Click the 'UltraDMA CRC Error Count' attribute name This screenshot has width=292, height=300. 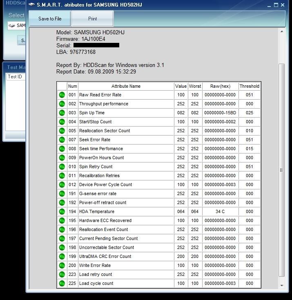tap(105, 257)
